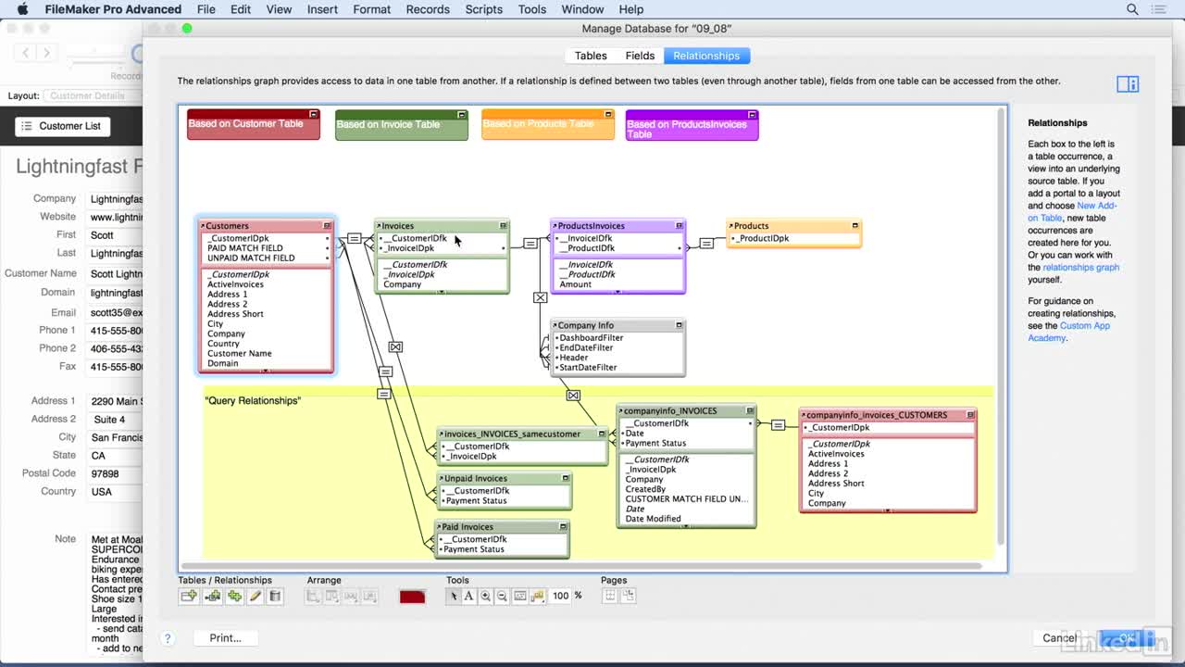Open Spotlight search in the menu bar

click(x=1132, y=9)
